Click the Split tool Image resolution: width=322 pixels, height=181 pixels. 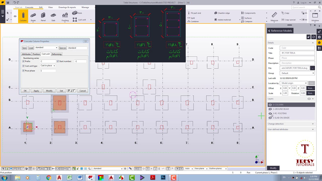coord(191,18)
